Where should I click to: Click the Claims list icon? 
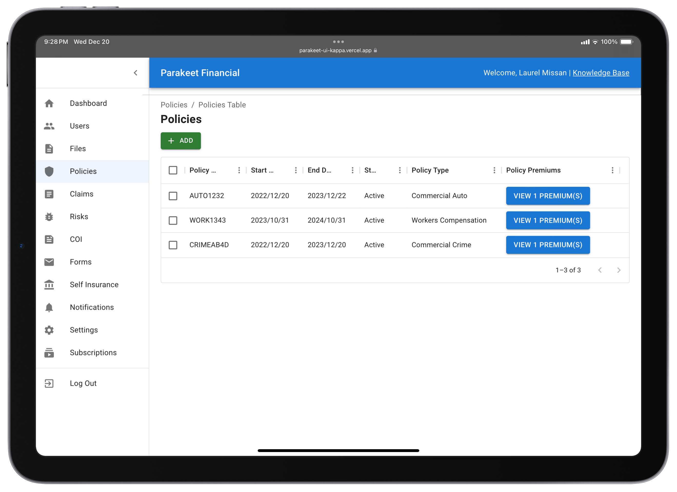click(x=49, y=194)
